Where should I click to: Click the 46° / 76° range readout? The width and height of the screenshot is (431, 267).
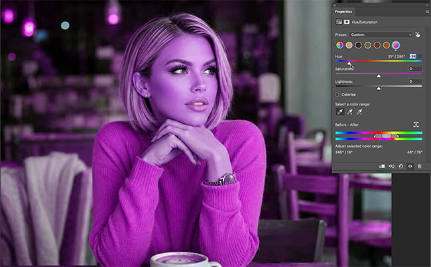414,152
